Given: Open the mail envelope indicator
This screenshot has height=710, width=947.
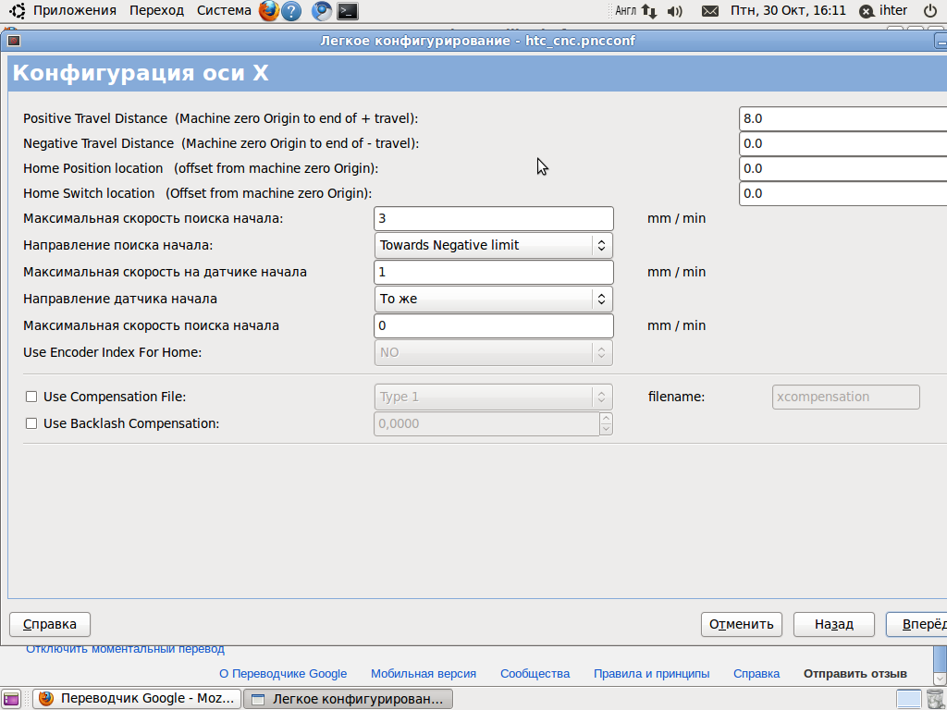Looking at the screenshot, I should coord(710,11).
